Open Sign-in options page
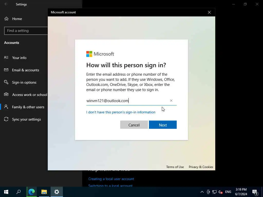Viewport: 263px width, 197px height. pos(24,82)
